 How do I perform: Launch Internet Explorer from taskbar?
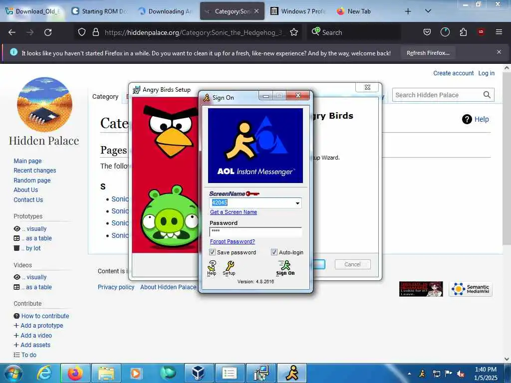pyautogui.click(x=44, y=373)
